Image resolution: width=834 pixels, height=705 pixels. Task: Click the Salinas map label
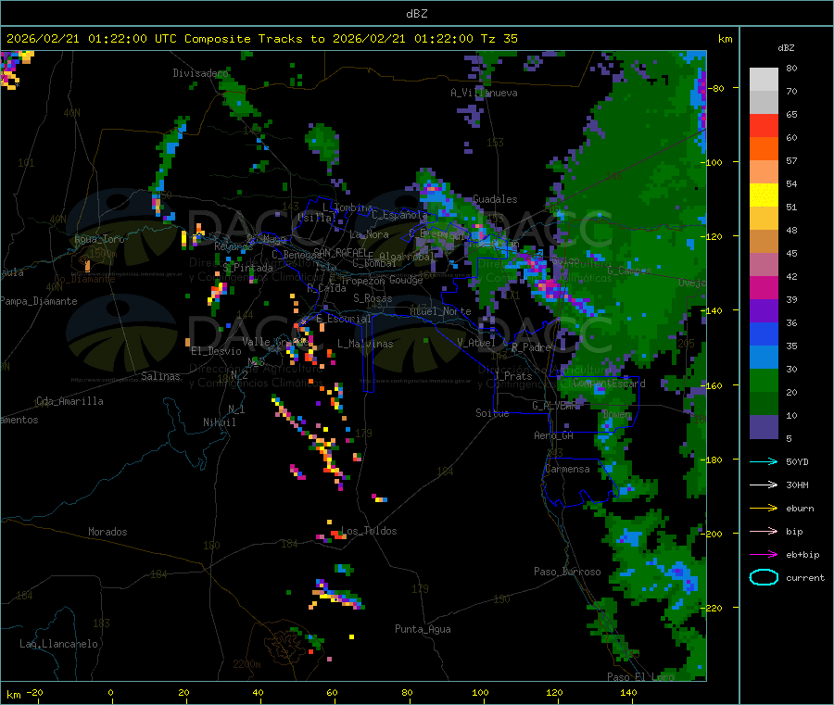(x=160, y=376)
